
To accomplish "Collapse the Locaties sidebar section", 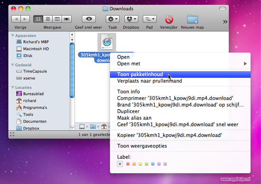I will (x=13, y=87).
